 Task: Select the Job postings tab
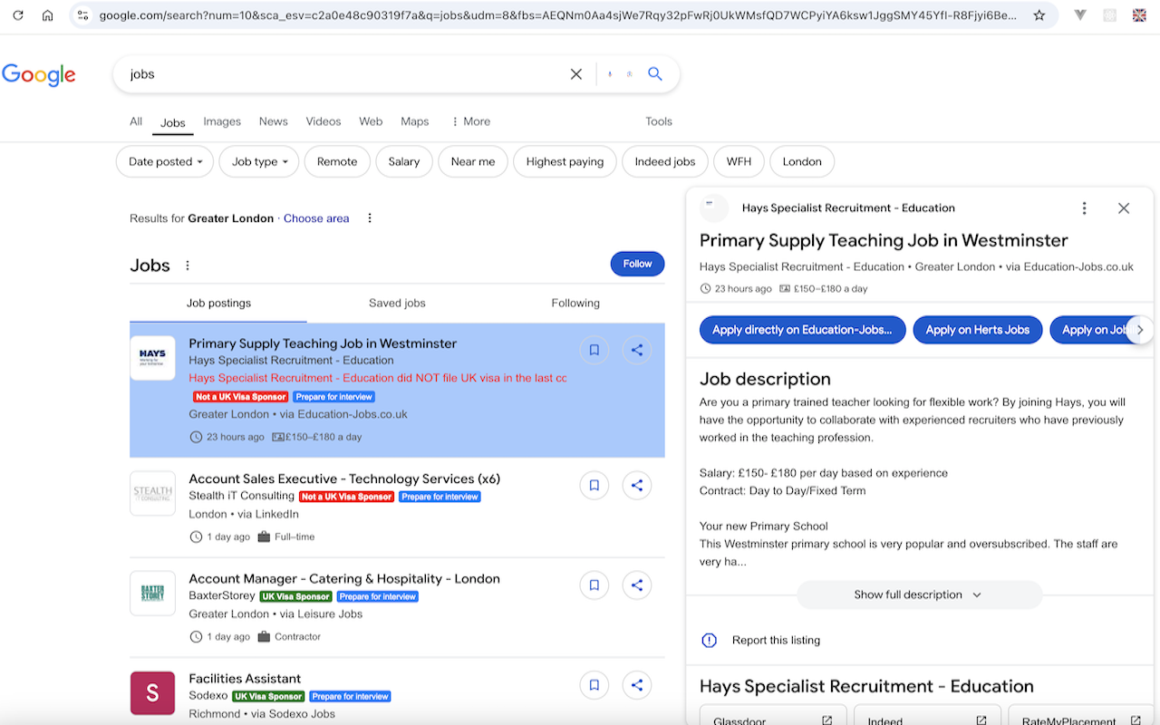pos(218,304)
